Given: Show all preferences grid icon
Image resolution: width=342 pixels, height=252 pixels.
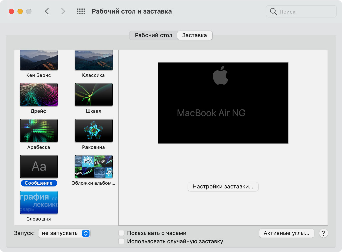Looking at the screenshot, I should click(81, 11).
